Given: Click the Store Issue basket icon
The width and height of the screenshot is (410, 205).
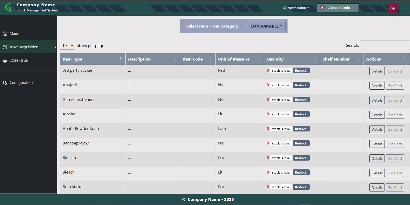Looking at the screenshot, I should pyautogui.click(x=5, y=61).
